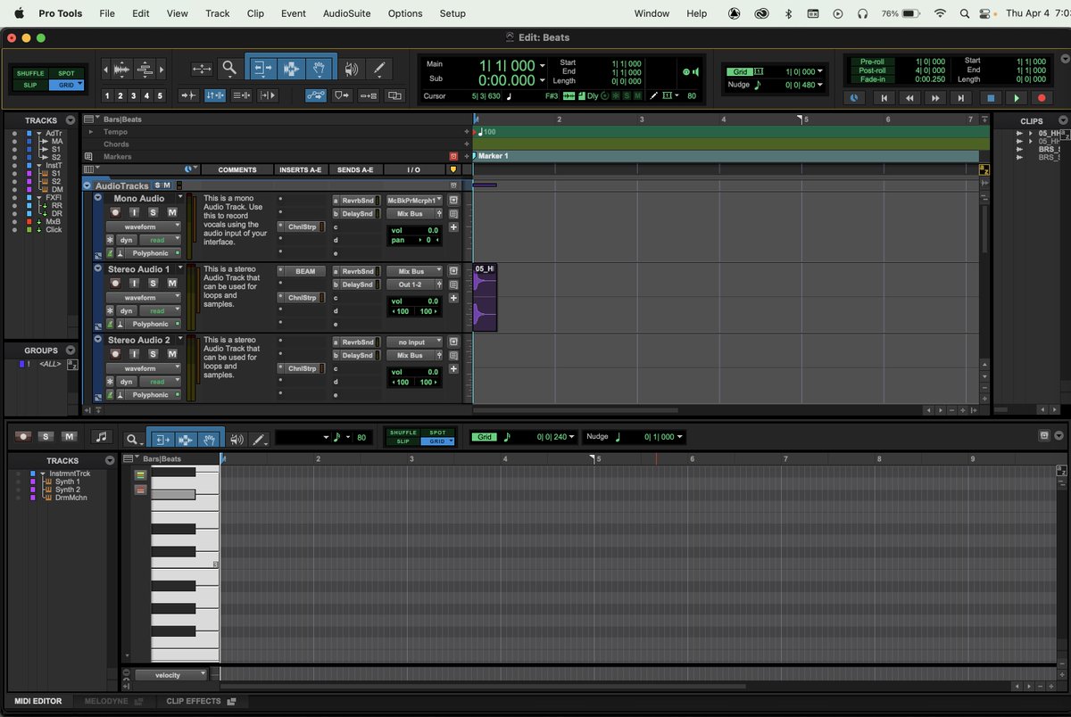This screenshot has height=717, width=1071.
Task: Toggle input monitoring on Stereo Audio 1
Action: pos(134,283)
